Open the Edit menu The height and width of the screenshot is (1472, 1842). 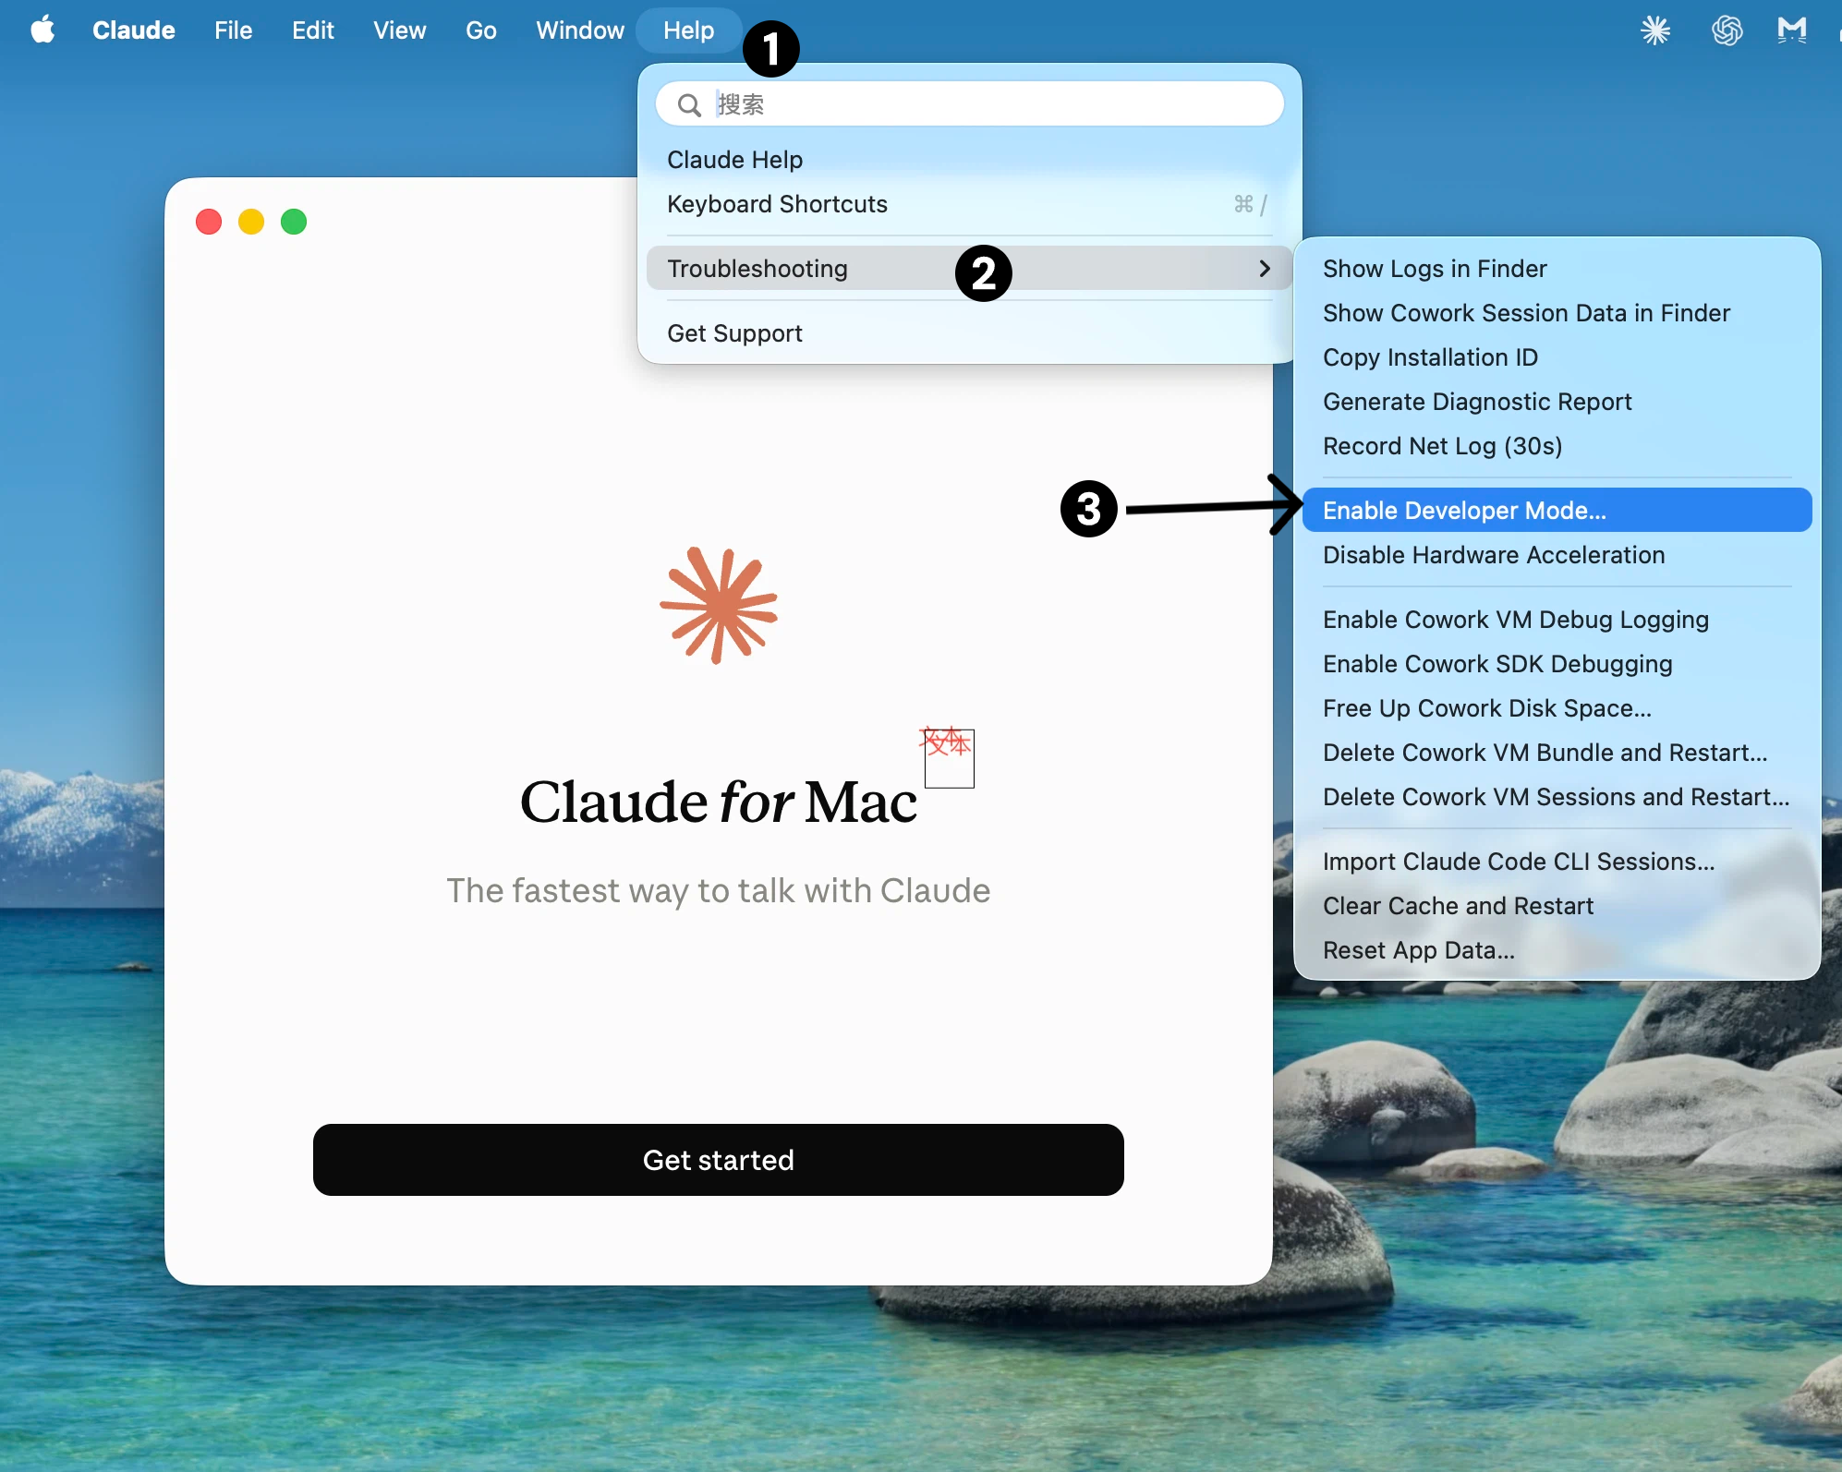click(313, 30)
